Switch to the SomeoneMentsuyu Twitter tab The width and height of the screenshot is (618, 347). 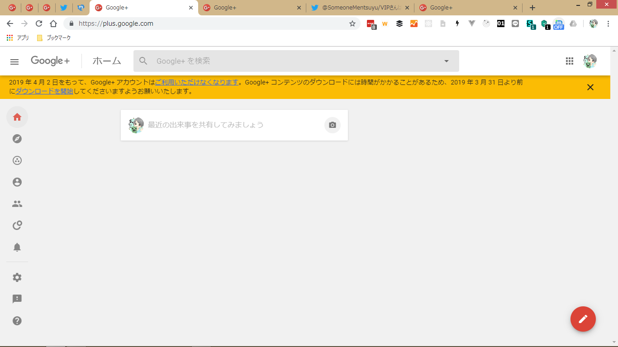point(360,8)
